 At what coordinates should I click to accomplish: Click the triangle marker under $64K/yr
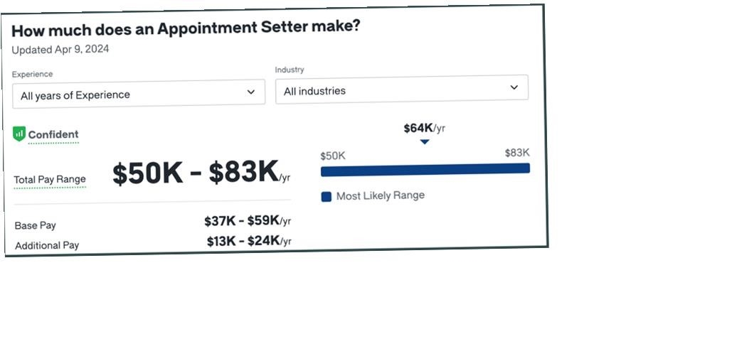tap(425, 141)
